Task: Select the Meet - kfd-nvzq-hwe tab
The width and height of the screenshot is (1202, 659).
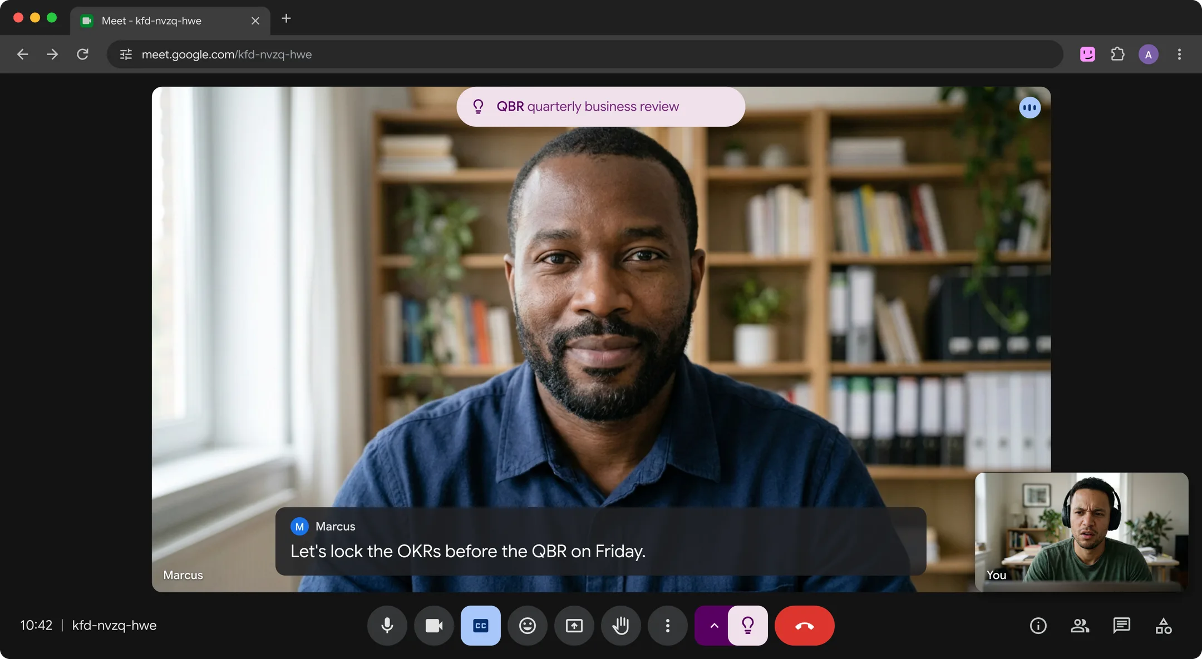Action: [x=170, y=21]
